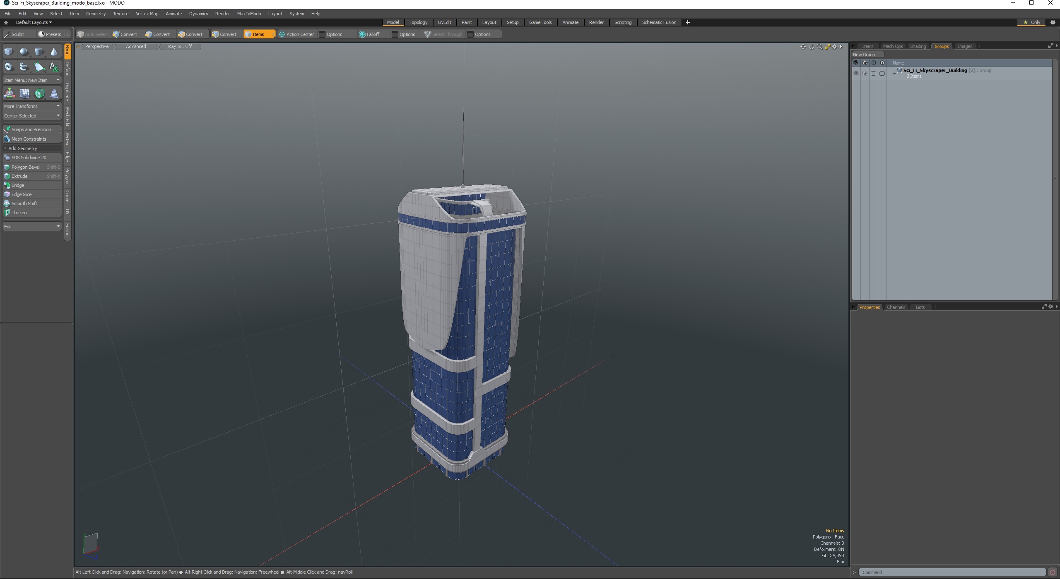Select the Smooth Shift icon
The image size is (1060, 579).
tap(7, 203)
